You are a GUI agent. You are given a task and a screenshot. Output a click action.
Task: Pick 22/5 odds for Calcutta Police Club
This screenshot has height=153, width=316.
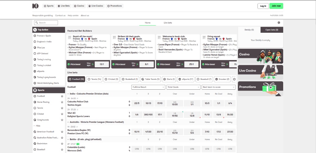tap(137, 103)
